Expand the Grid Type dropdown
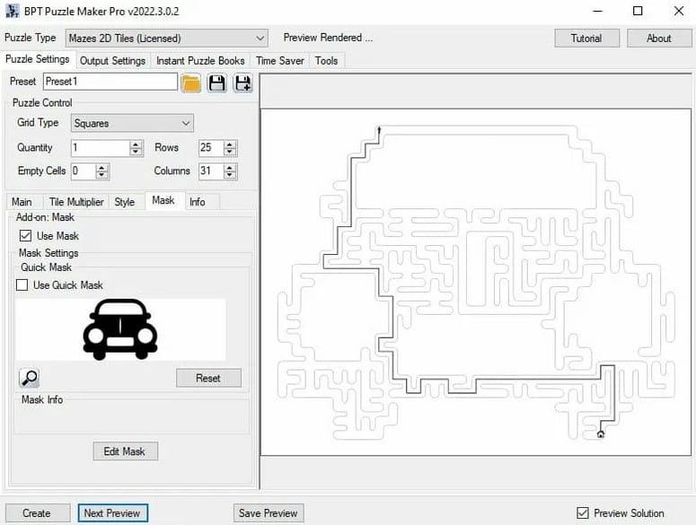 (186, 123)
